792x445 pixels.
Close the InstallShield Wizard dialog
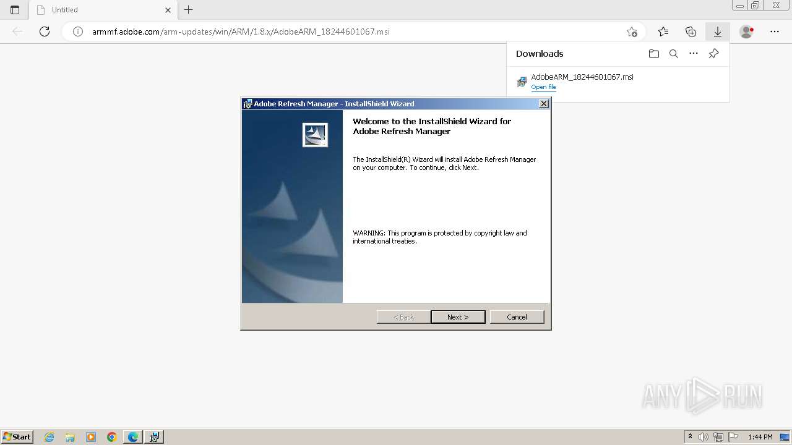(x=544, y=104)
